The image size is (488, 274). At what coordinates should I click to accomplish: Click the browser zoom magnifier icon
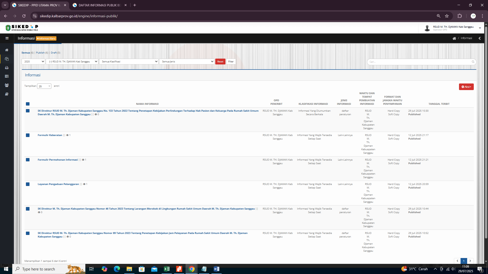pyautogui.click(x=438, y=16)
